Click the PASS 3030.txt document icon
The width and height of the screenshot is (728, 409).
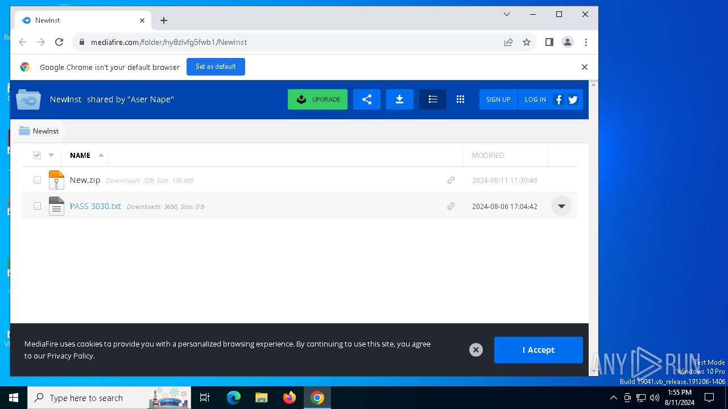[56, 206]
